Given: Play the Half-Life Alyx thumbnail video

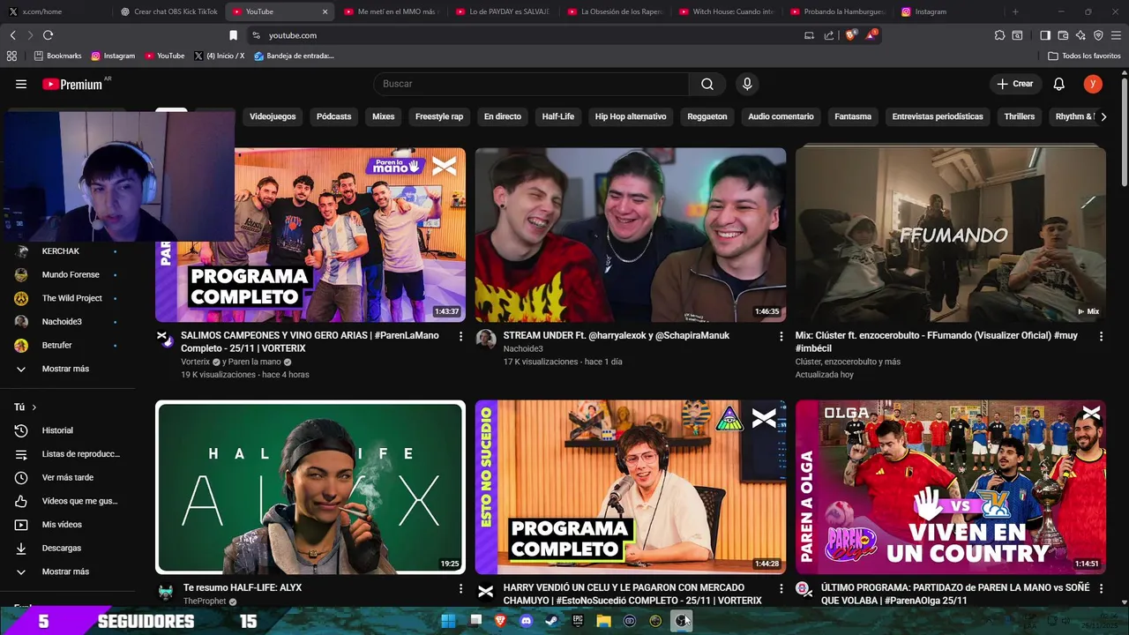Looking at the screenshot, I should [x=310, y=487].
